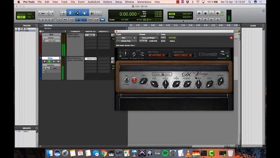Click the plug-in COMPARE button
Screen dimensions: 280x158
pyautogui.click(x=153, y=41)
